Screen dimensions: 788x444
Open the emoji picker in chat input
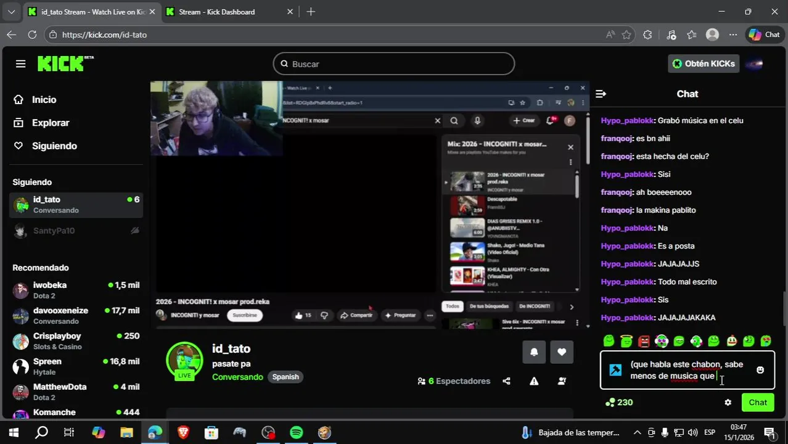point(760,370)
